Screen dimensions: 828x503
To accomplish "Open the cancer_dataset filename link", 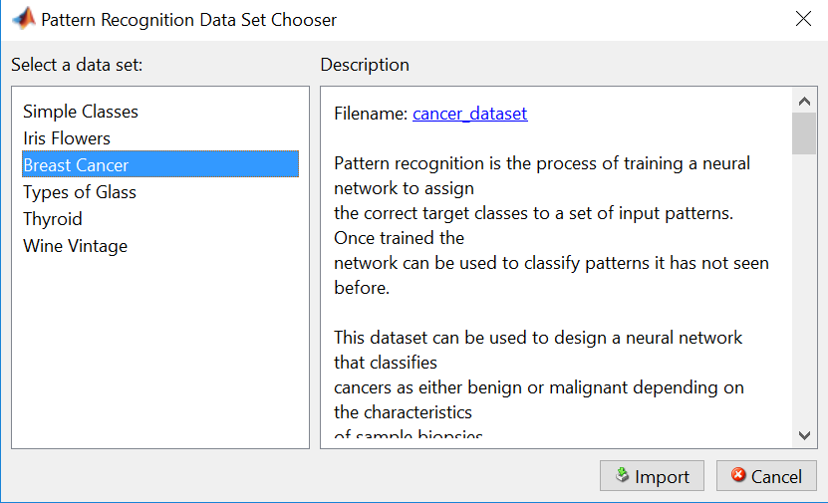I will [x=470, y=114].
